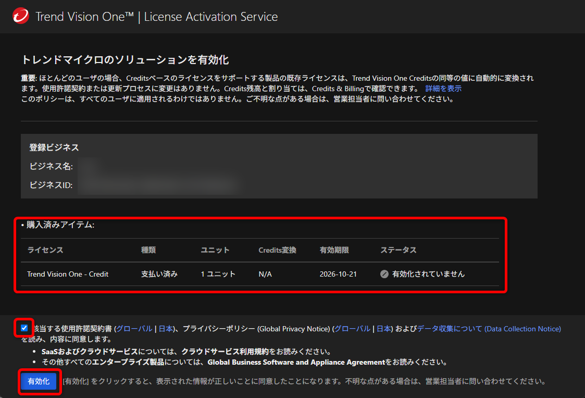Open the 詳細を表示 link
585x398 pixels.
(x=443, y=89)
